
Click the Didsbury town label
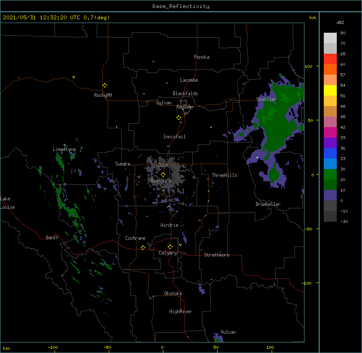click(161, 181)
